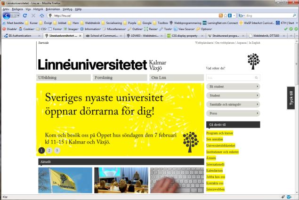The width and height of the screenshot is (299, 200).
Task: Open the back/forward history dropdown arrow
Action: coord(18,16)
